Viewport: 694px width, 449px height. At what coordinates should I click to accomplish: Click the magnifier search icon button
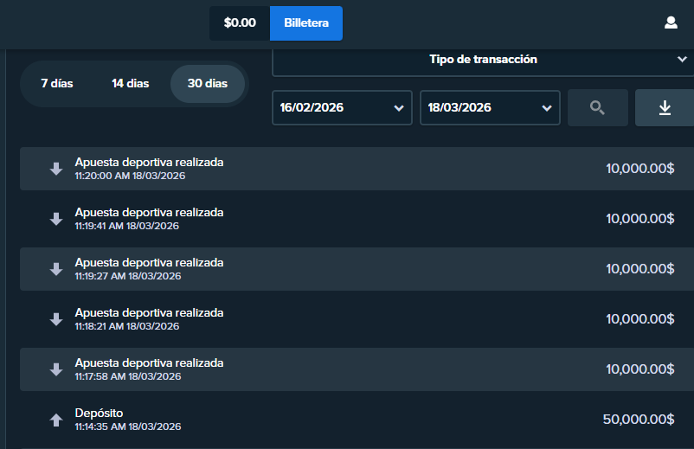pyautogui.click(x=597, y=107)
